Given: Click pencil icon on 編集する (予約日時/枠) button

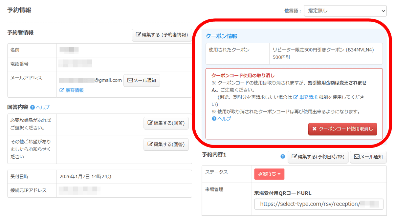Looking at the screenshot, I should (294, 157).
